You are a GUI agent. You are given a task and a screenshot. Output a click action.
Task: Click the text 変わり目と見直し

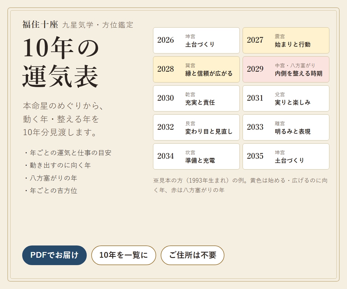coord(209,132)
